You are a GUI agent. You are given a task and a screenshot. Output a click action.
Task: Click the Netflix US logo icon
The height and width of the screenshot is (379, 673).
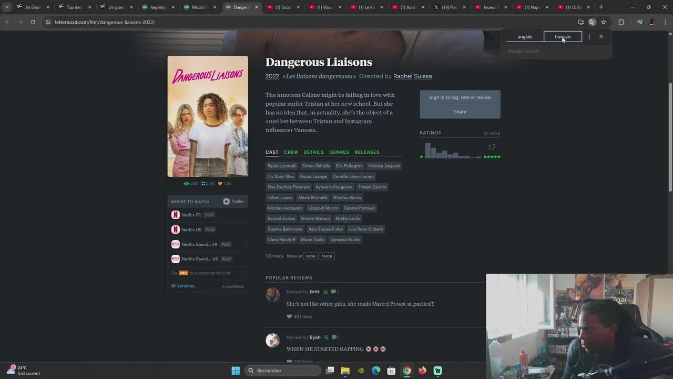pos(176,230)
